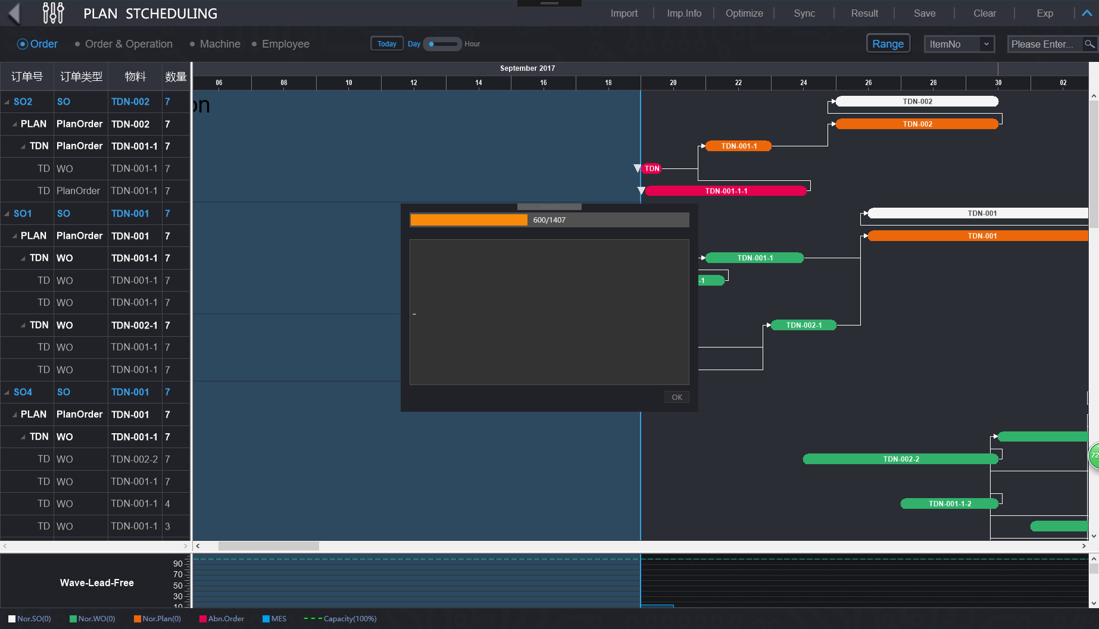Click the Wave-Lead-Free resource label

point(97,583)
